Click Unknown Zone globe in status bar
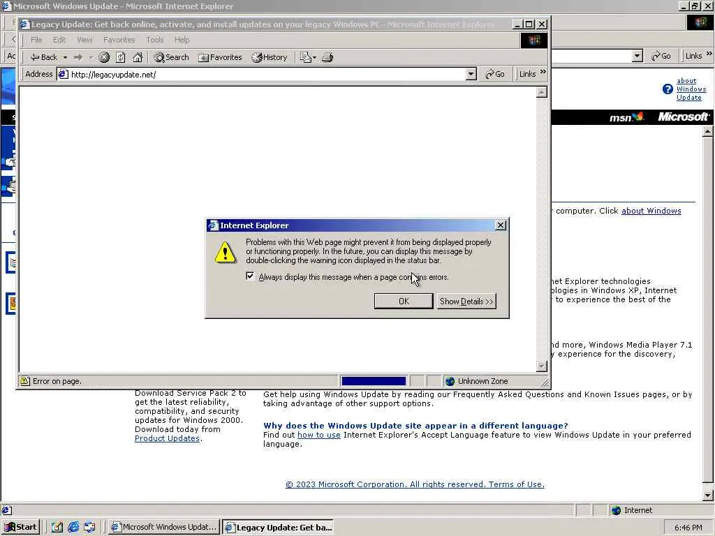This screenshot has width=715, height=536. 450,381
